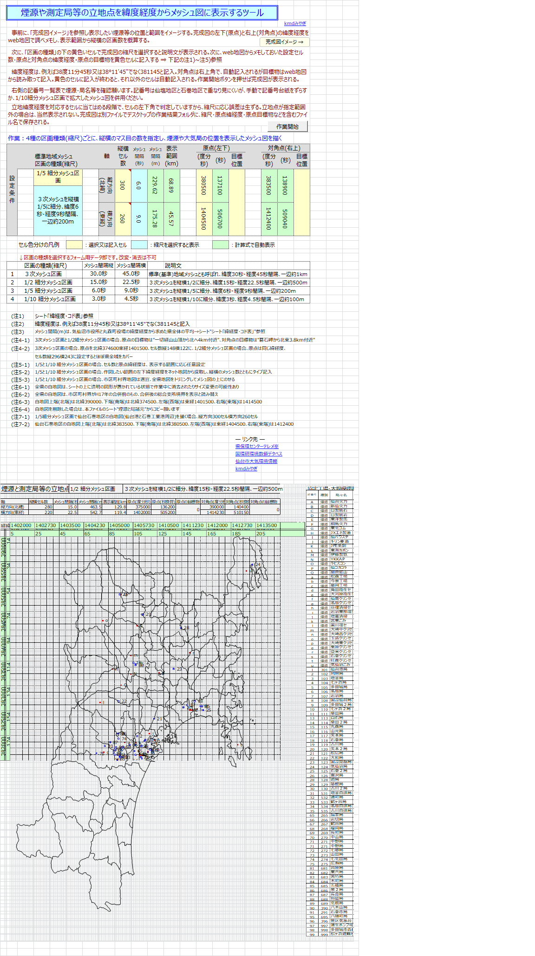Image resolution: width=535 pixels, height=956 pixels.
Task: Select the green cell showing 175.28
Action: coord(155,218)
